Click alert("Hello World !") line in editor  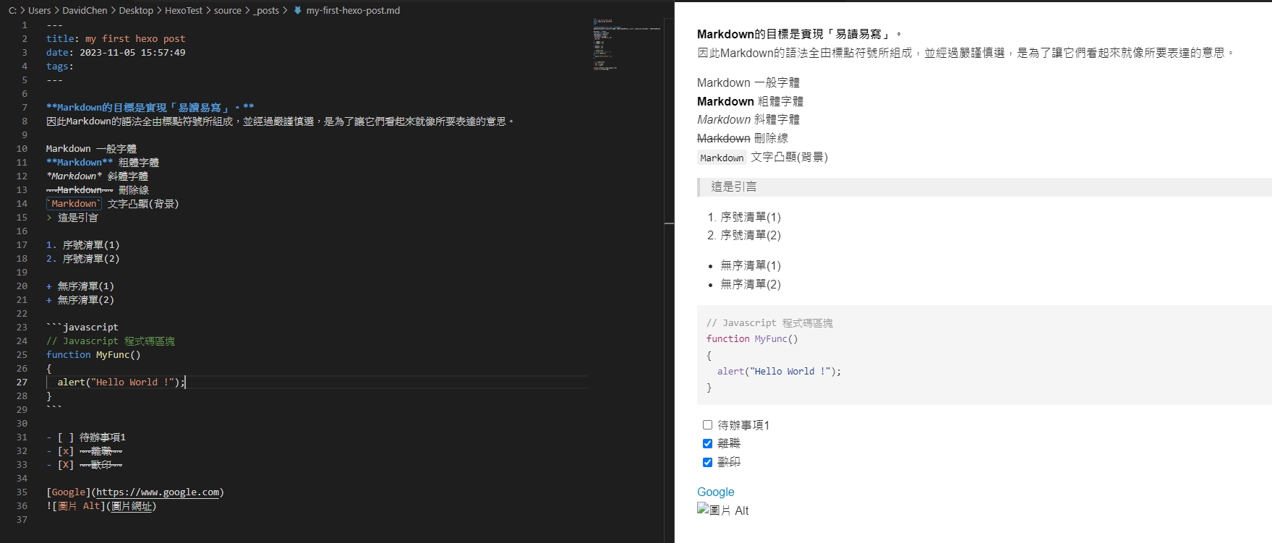tap(121, 382)
